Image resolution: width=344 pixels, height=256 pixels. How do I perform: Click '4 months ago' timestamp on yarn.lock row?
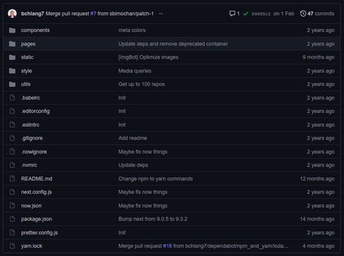pos(318,246)
